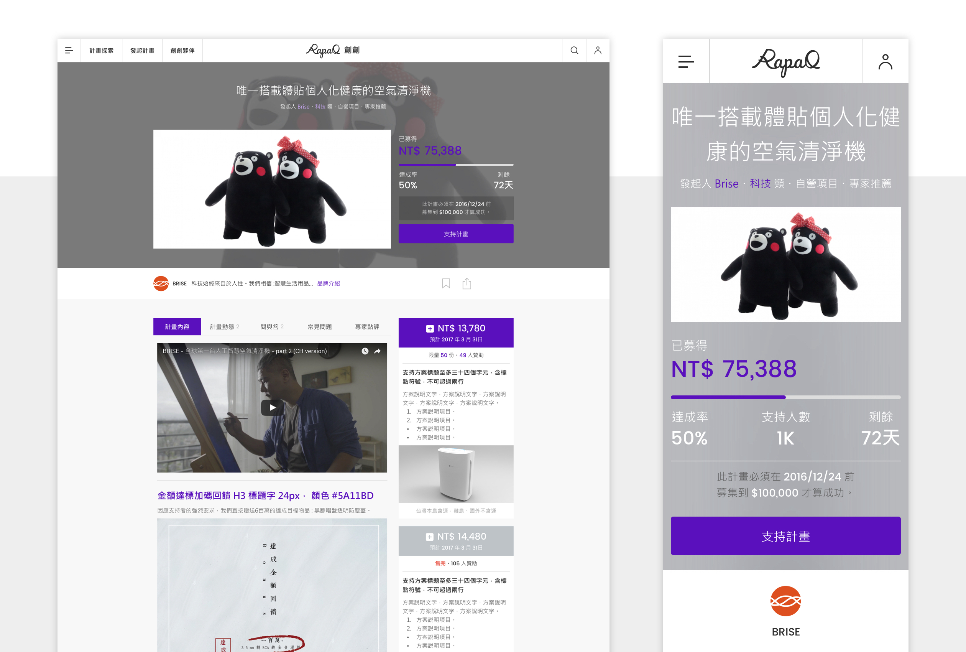The width and height of the screenshot is (966, 652).
Task: Tap the large Brise logo in the mobile view
Action: point(786,601)
